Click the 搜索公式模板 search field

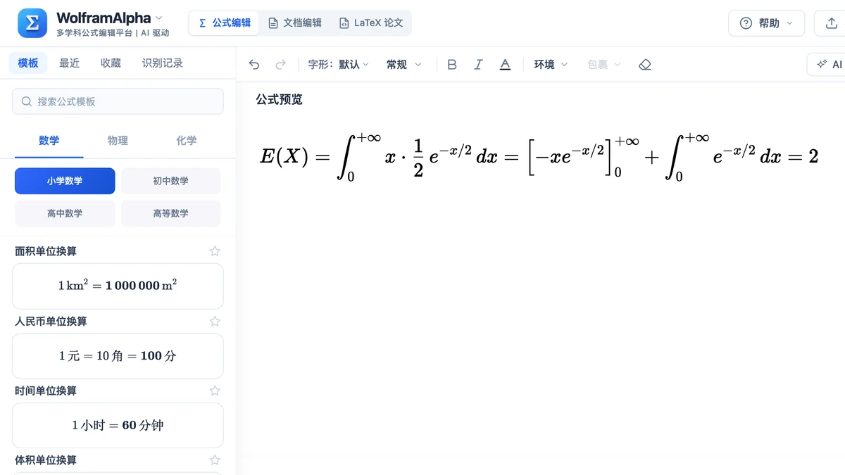coord(118,101)
